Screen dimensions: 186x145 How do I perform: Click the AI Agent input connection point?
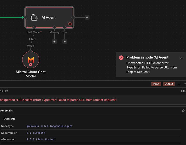click(26, 17)
